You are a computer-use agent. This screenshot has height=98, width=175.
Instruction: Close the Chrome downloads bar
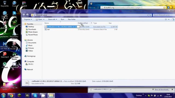tap(172, 90)
